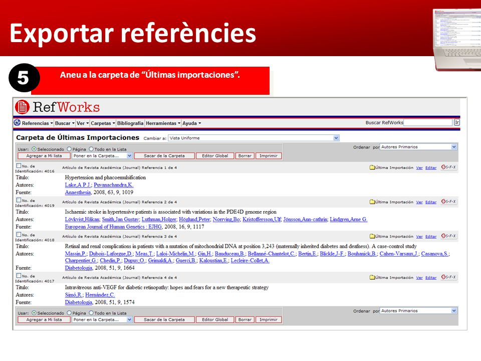Open the Referencias menu
Image resolution: width=481 pixels, height=361 pixels.
point(38,123)
